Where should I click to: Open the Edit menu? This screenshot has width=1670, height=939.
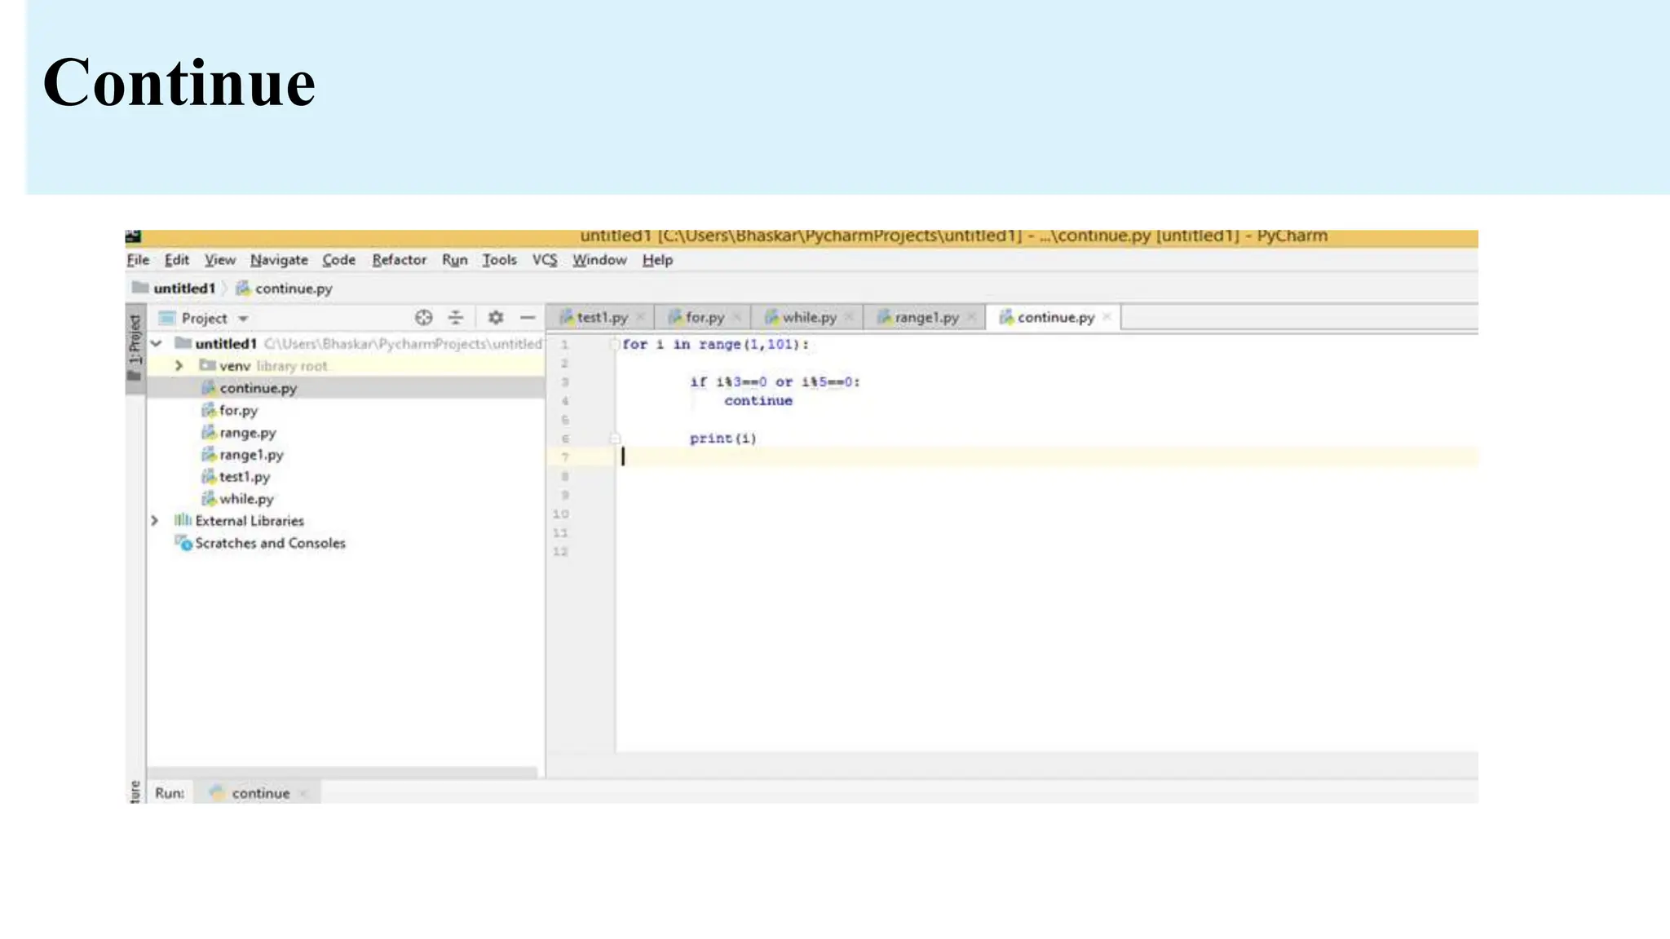coord(176,260)
